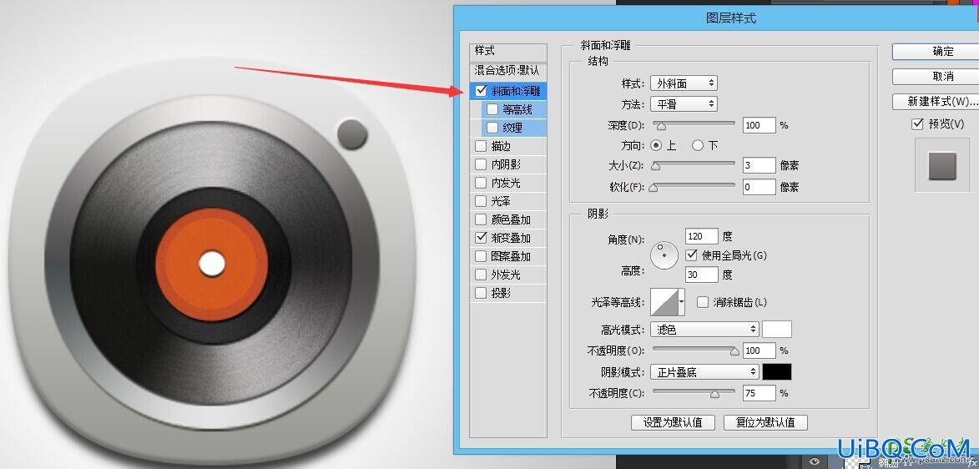Enable the 纹理 checkbox

(492, 128)
